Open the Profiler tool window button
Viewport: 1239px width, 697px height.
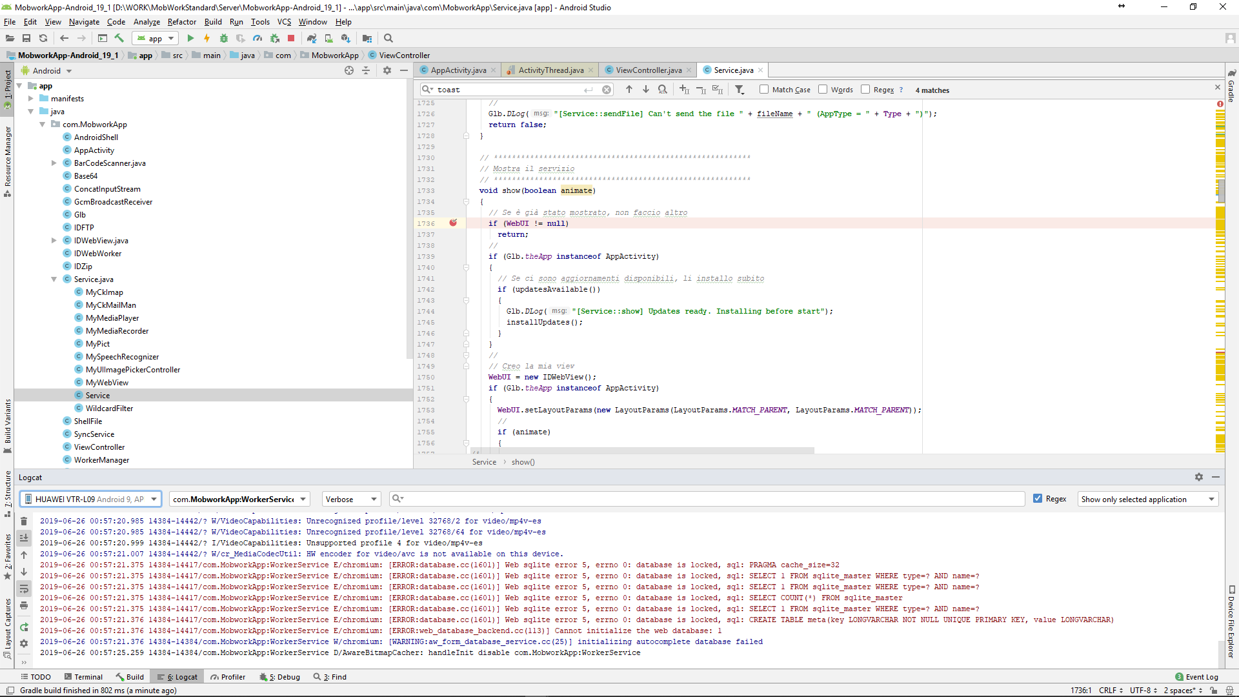[x=228, y=677]
